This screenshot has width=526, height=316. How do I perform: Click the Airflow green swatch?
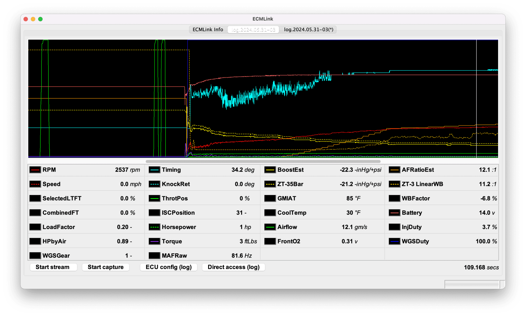coord(270,227)
